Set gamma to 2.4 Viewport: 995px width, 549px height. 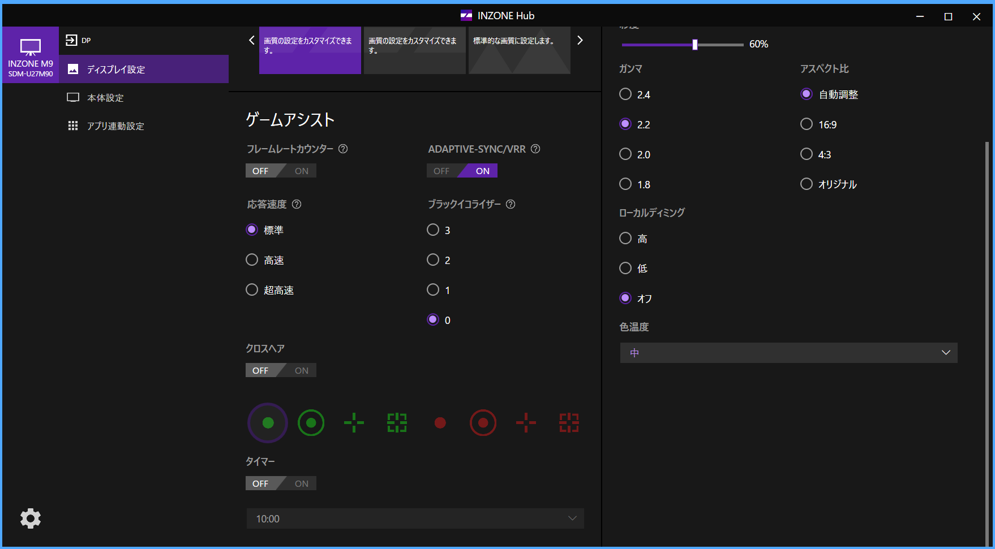coord(625,94)
